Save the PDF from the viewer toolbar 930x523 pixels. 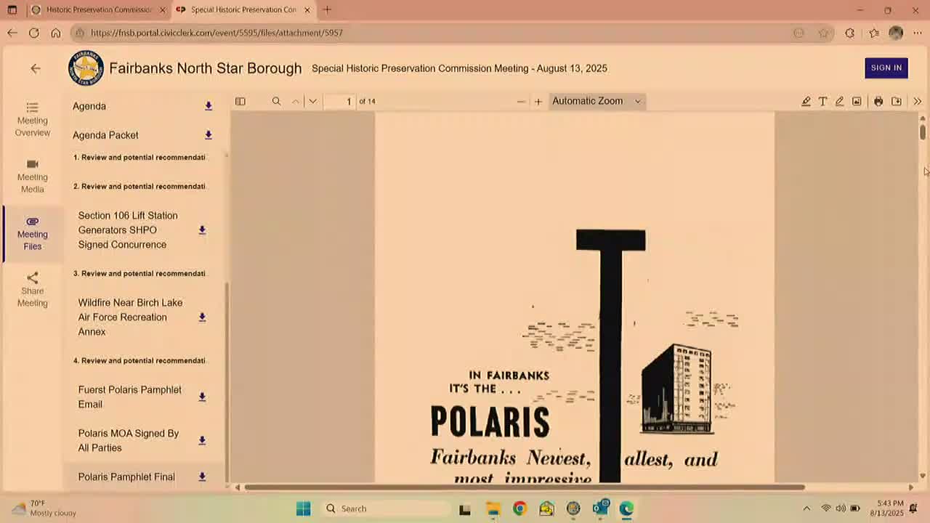coord(897,101)
